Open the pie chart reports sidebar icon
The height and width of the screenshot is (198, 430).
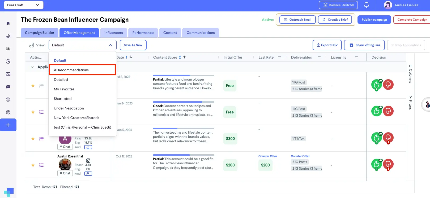(8, 61)
